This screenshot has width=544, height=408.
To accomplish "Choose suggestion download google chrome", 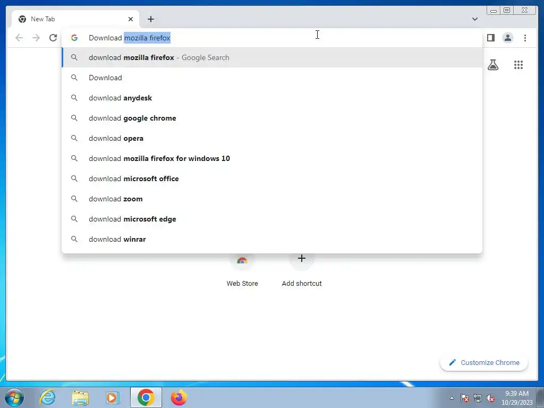I will 272,118.
